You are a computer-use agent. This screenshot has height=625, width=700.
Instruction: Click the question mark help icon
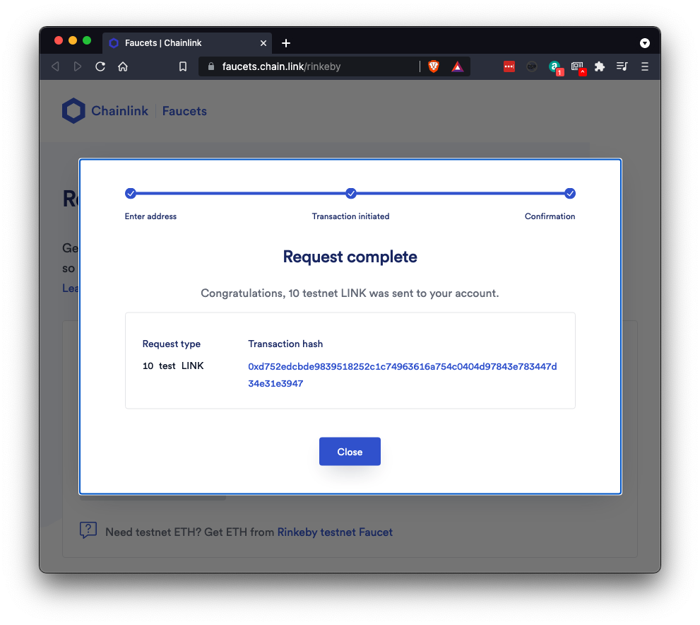pos(88,530)
